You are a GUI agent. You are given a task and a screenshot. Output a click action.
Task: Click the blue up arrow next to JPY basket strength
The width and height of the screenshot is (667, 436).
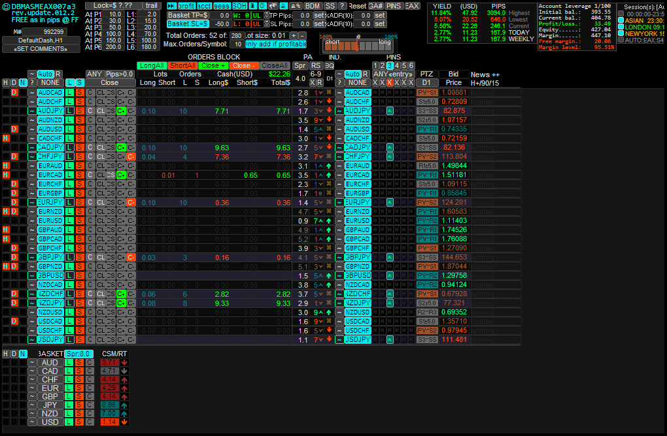click(124, 405)
